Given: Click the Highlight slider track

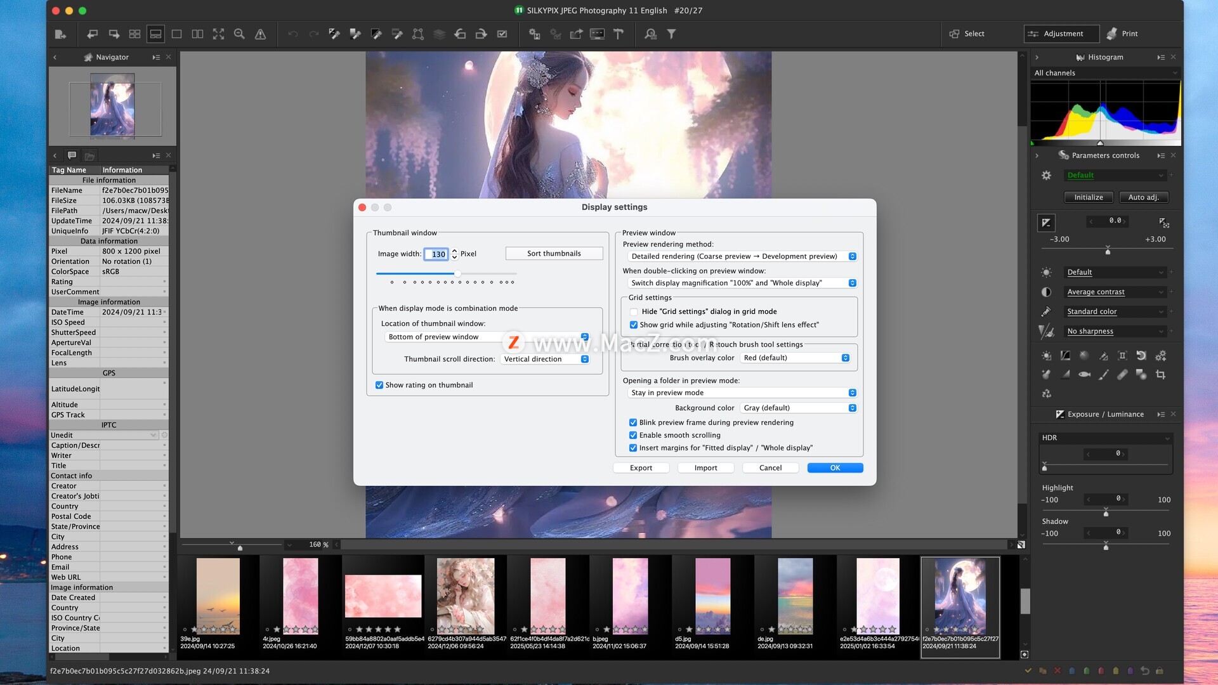Looking at the screenshot, I should (x=1106, y=509).
